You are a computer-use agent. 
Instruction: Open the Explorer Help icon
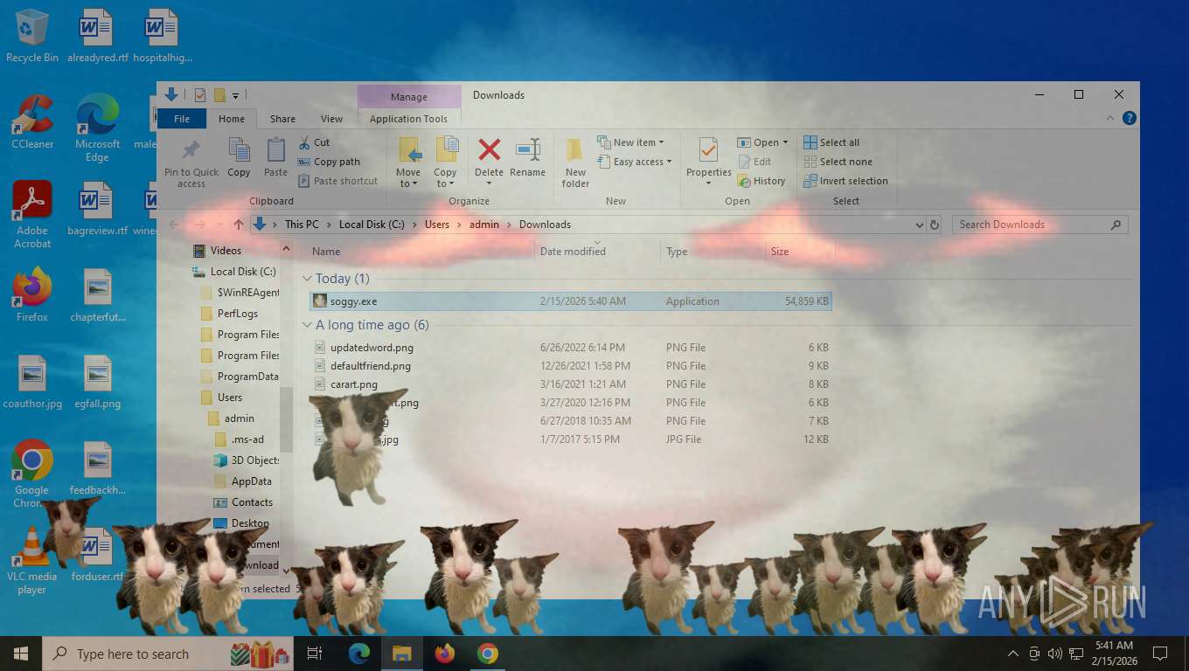click(1130, 119)
